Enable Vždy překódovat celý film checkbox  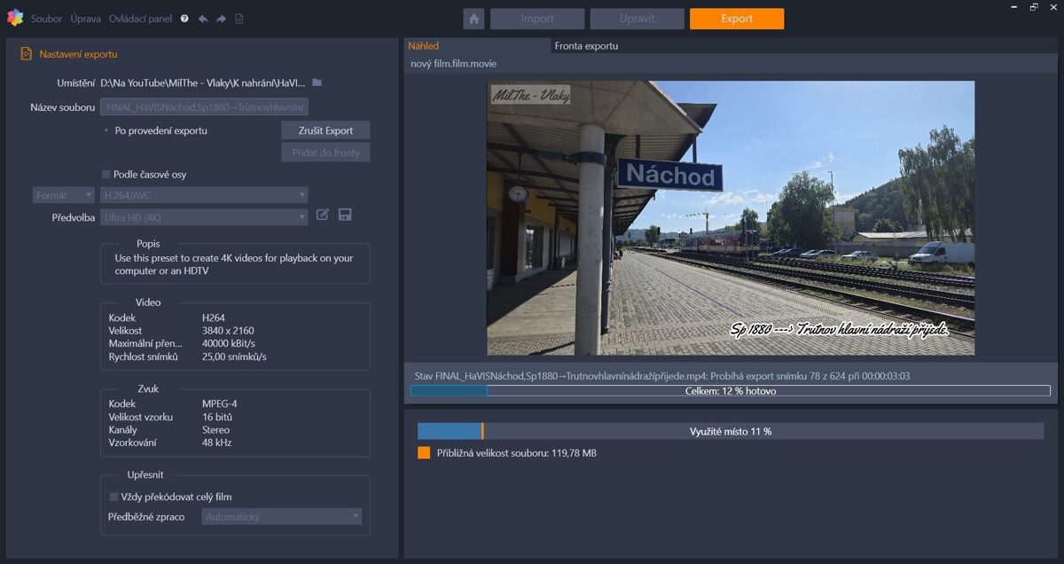(113, 497)
